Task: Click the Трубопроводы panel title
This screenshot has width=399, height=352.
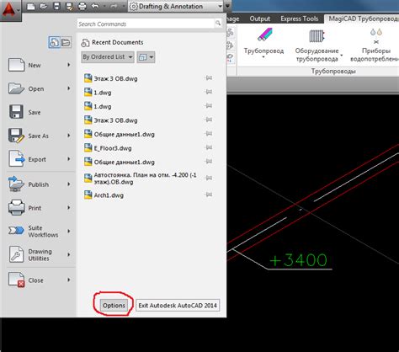Action: tap(333, 72)
